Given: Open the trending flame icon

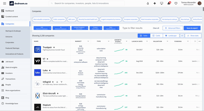Looking at the screenshot, I should (x=148, y=3).
